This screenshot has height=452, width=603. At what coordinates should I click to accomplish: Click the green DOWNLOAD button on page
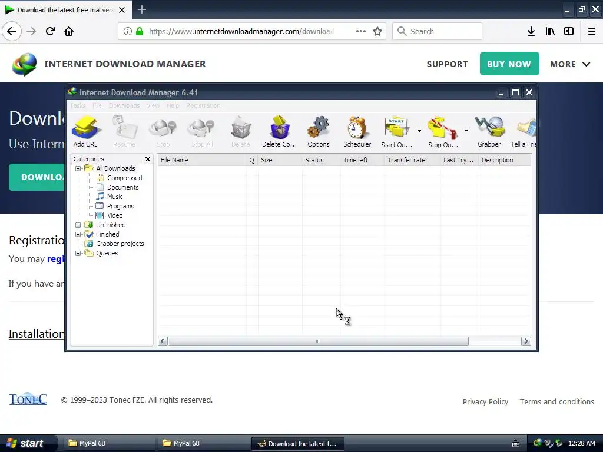[37, 177]
